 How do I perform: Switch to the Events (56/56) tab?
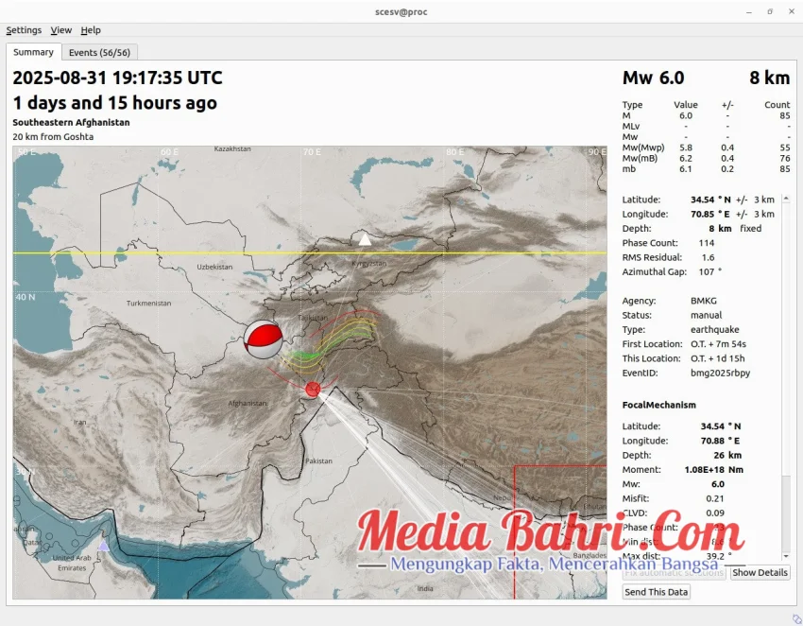99,52
